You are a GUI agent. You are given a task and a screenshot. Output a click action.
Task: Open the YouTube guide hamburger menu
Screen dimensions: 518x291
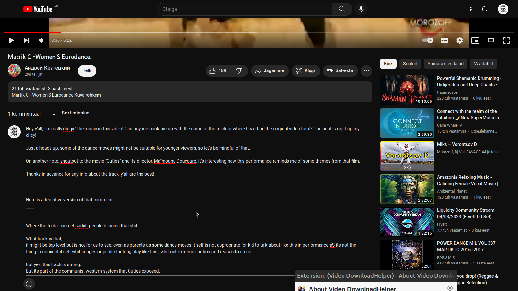point(12,9)
